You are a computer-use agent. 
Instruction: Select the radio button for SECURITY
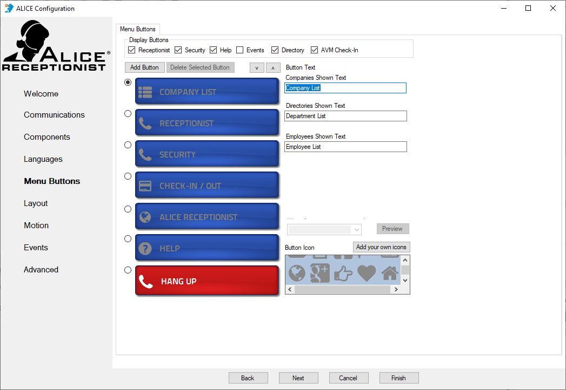128,145
